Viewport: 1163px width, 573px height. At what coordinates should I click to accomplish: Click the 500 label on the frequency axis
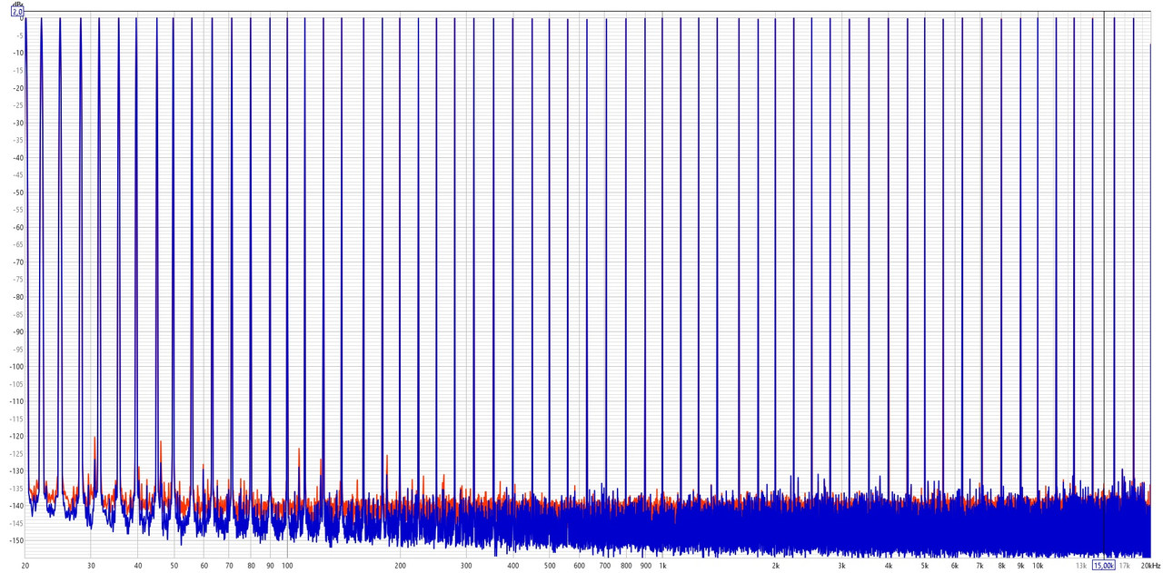click(x=550, y=565)
